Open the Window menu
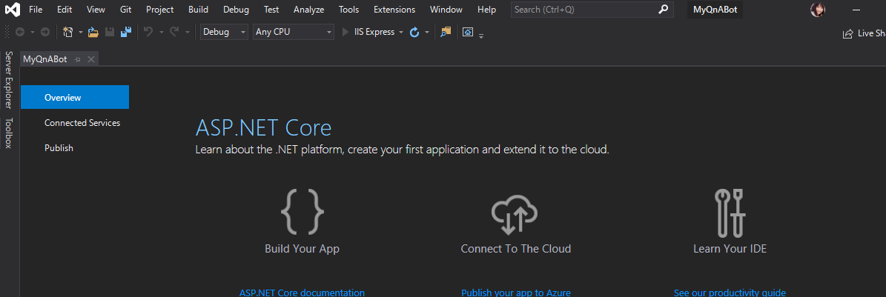Viewport: 886px width, 297px height. click(446, 10)
